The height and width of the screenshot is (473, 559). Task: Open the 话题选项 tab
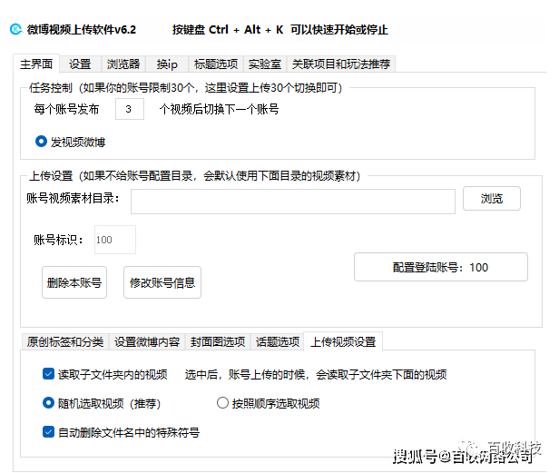coord(278,341)
